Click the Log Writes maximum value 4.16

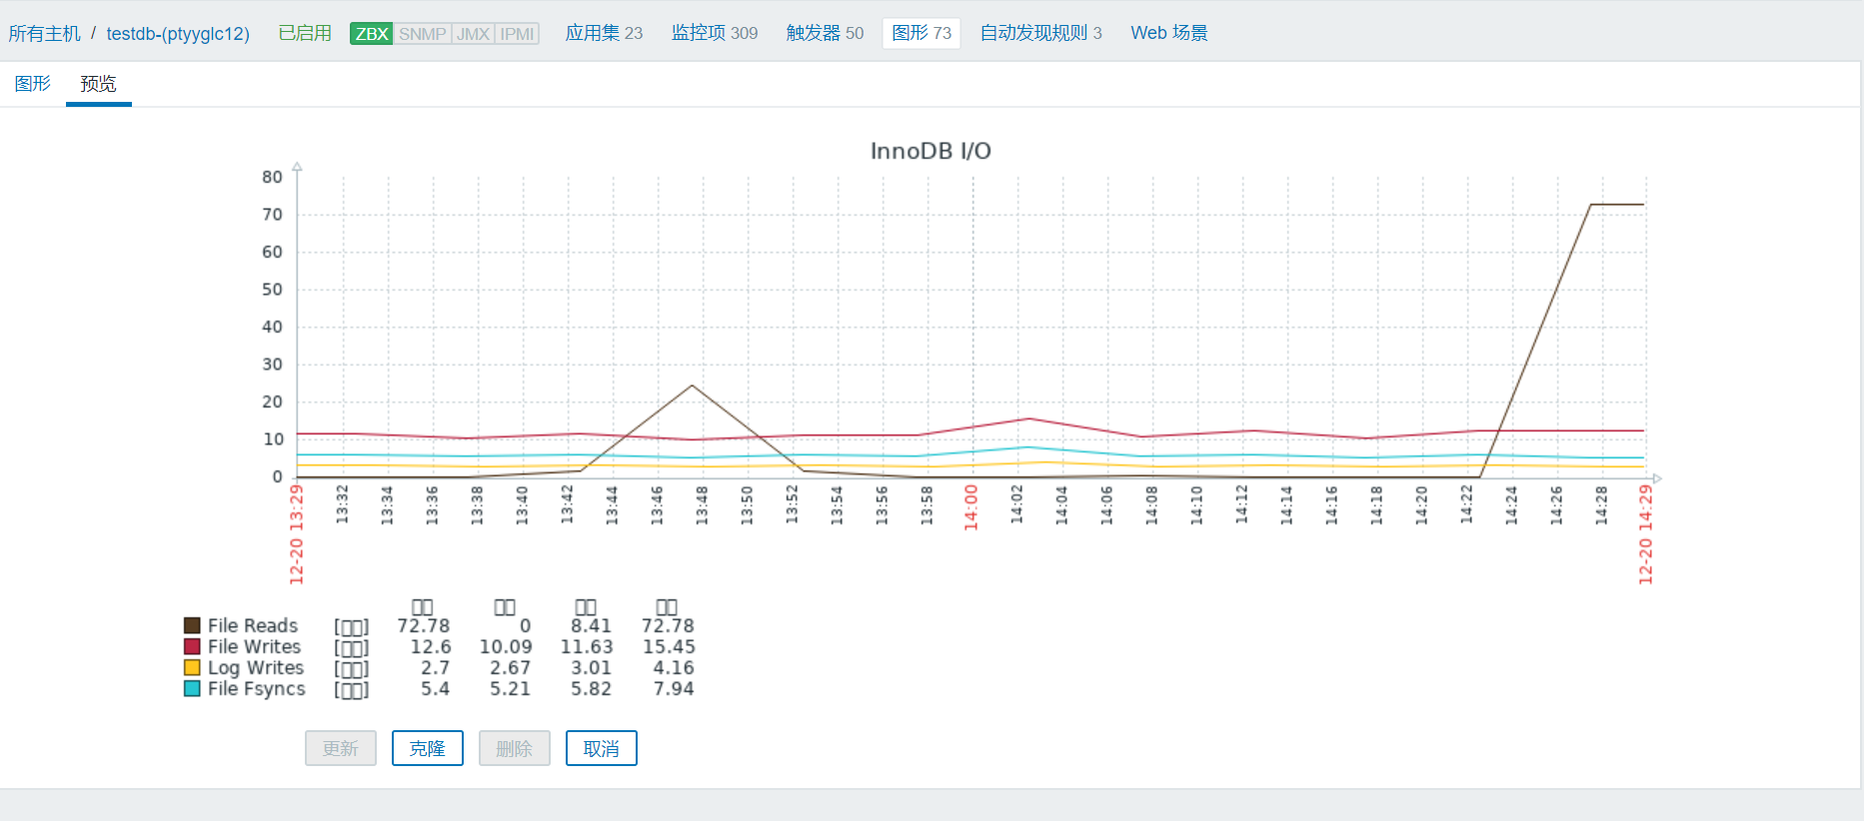click(674, 667)
